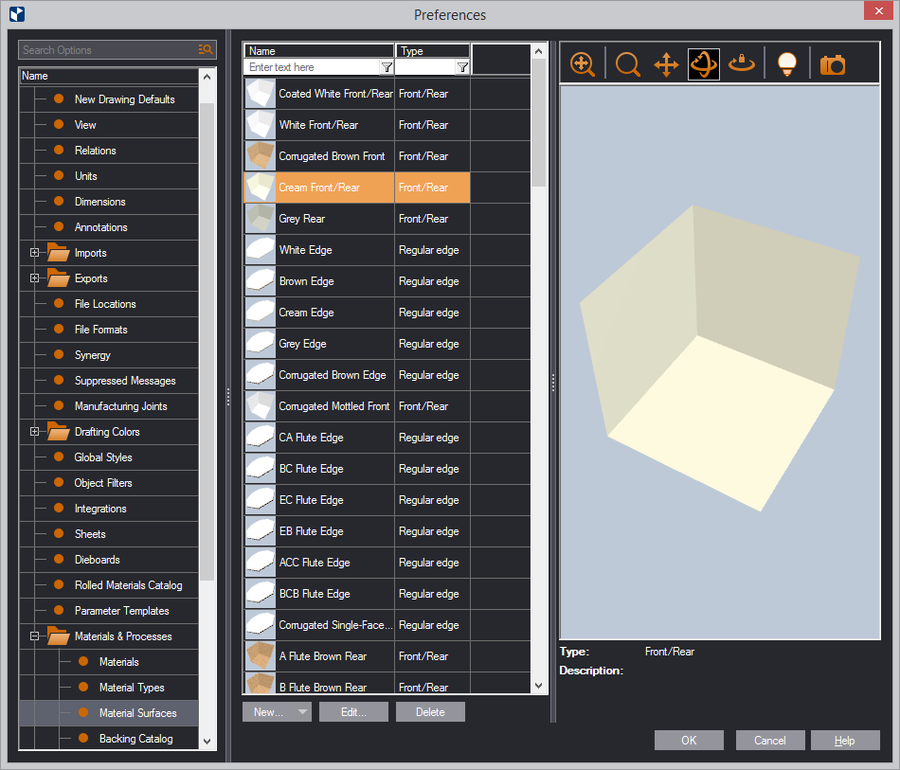Click Grey Rear surface thumbnail
Image resolution: width=900 pixels, height=770 pixels.
(260, 219)
